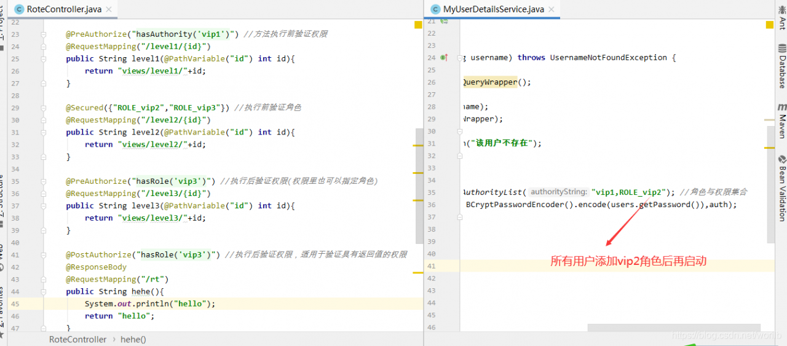
Task: Click the level1 method name
Action: 146,59
